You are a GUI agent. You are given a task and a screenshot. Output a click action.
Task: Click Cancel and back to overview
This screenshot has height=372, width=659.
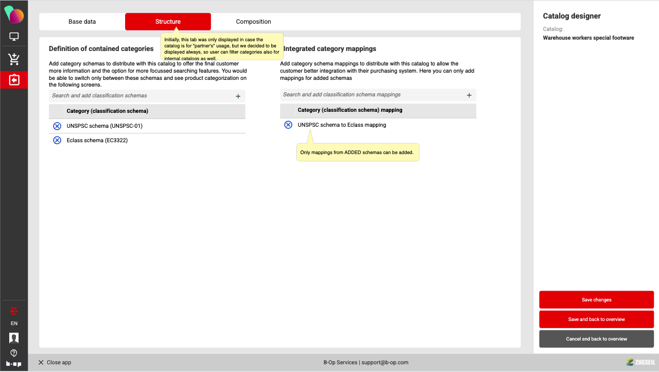coord(596,339)
